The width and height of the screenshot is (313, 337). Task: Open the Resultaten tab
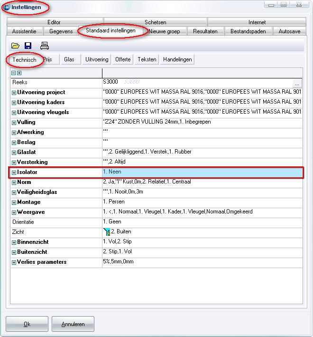coord(205,31)
